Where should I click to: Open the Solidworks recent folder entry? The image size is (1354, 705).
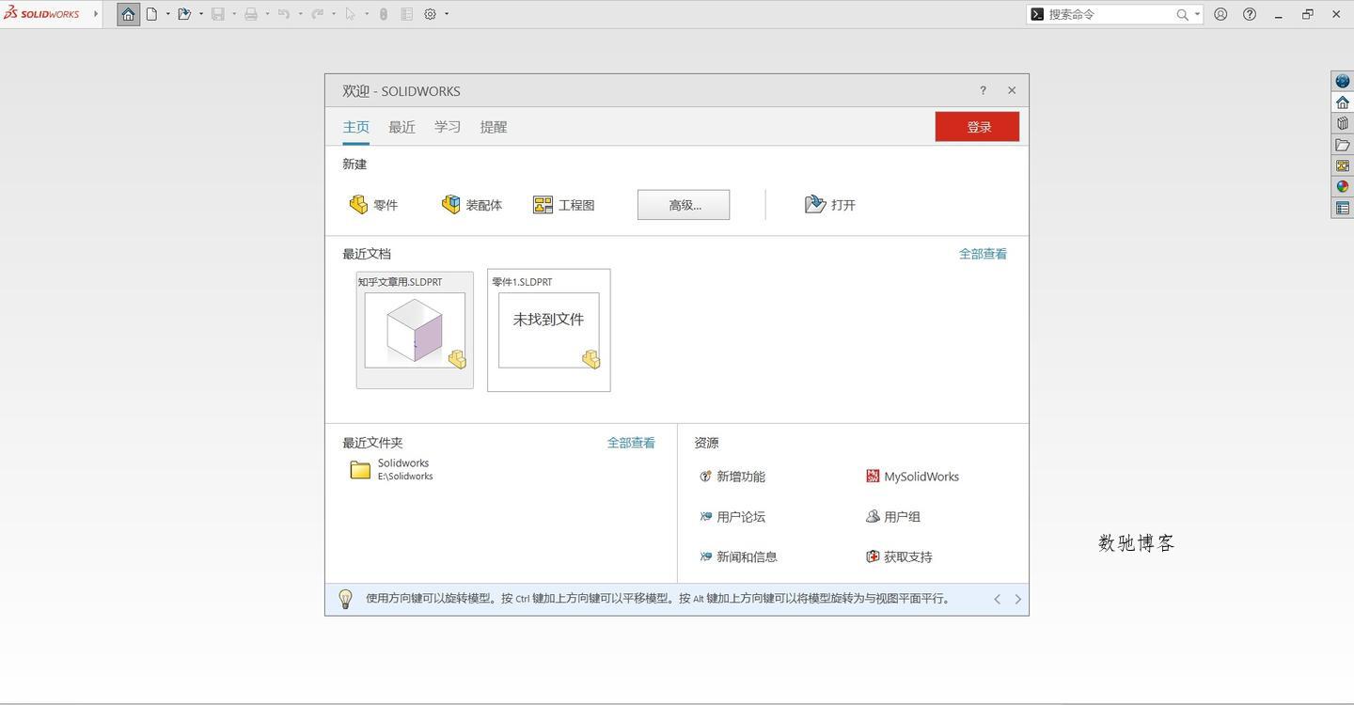pyautogui.click(x=391, y=469)
